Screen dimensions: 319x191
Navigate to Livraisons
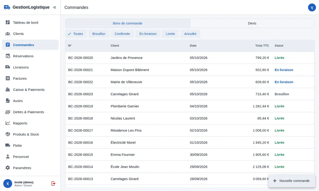tap(30, 67)
